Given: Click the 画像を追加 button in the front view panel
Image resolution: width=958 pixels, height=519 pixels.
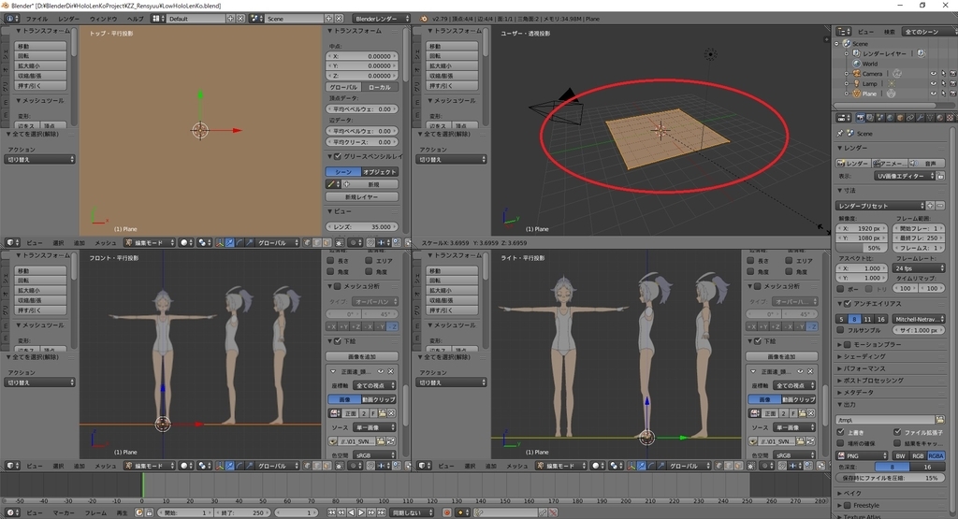Looking at the screenshot, I should tap(362, 356).
